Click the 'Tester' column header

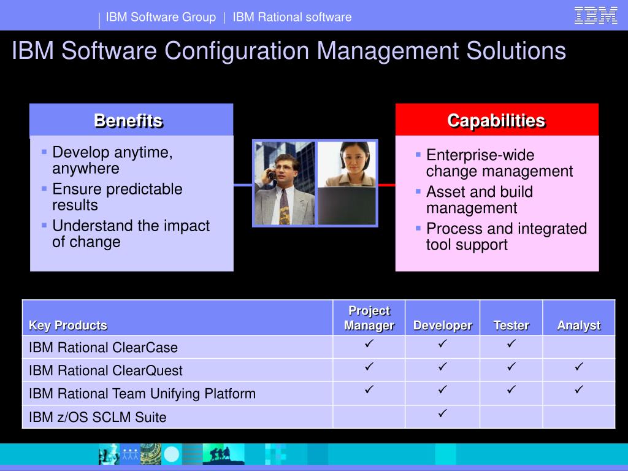(x=511, y=325)
